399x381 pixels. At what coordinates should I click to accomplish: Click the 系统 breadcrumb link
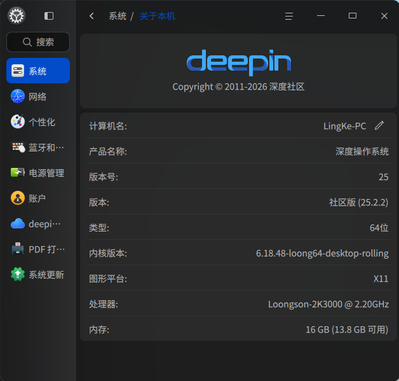point(118,16)
